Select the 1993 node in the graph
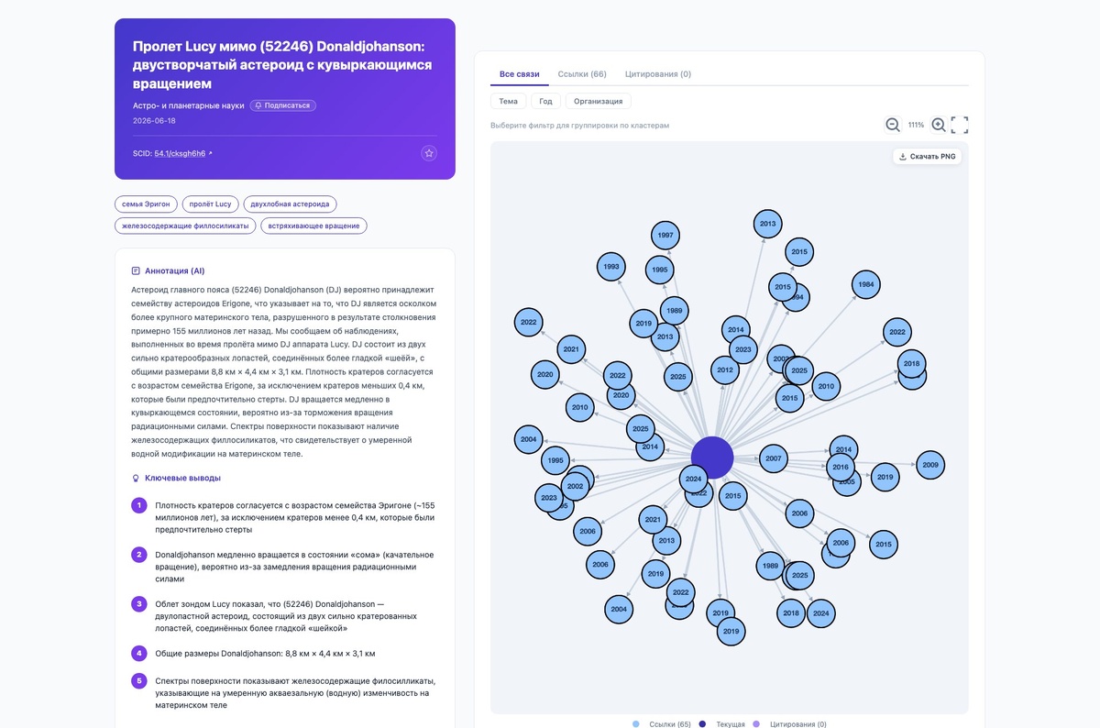Viewport: 1100px width, 728px height. [x=610, y=267]
